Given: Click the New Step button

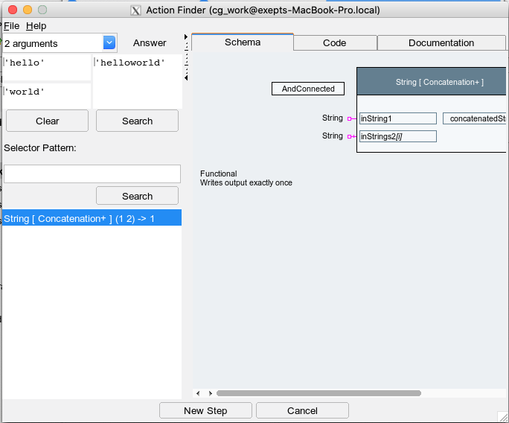Looking at the screenshot, I should pos(205,410).
